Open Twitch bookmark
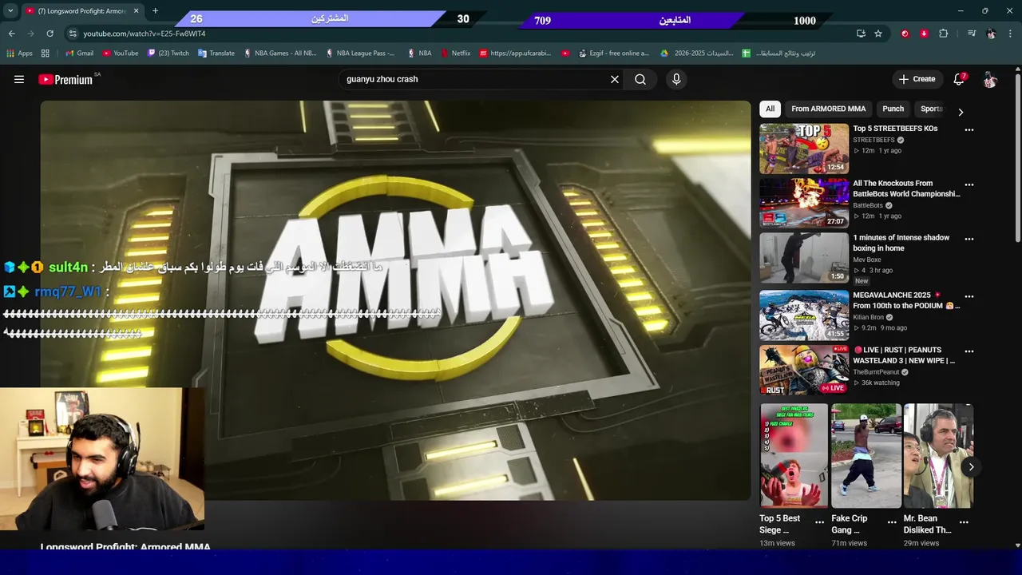 [167, 54]
